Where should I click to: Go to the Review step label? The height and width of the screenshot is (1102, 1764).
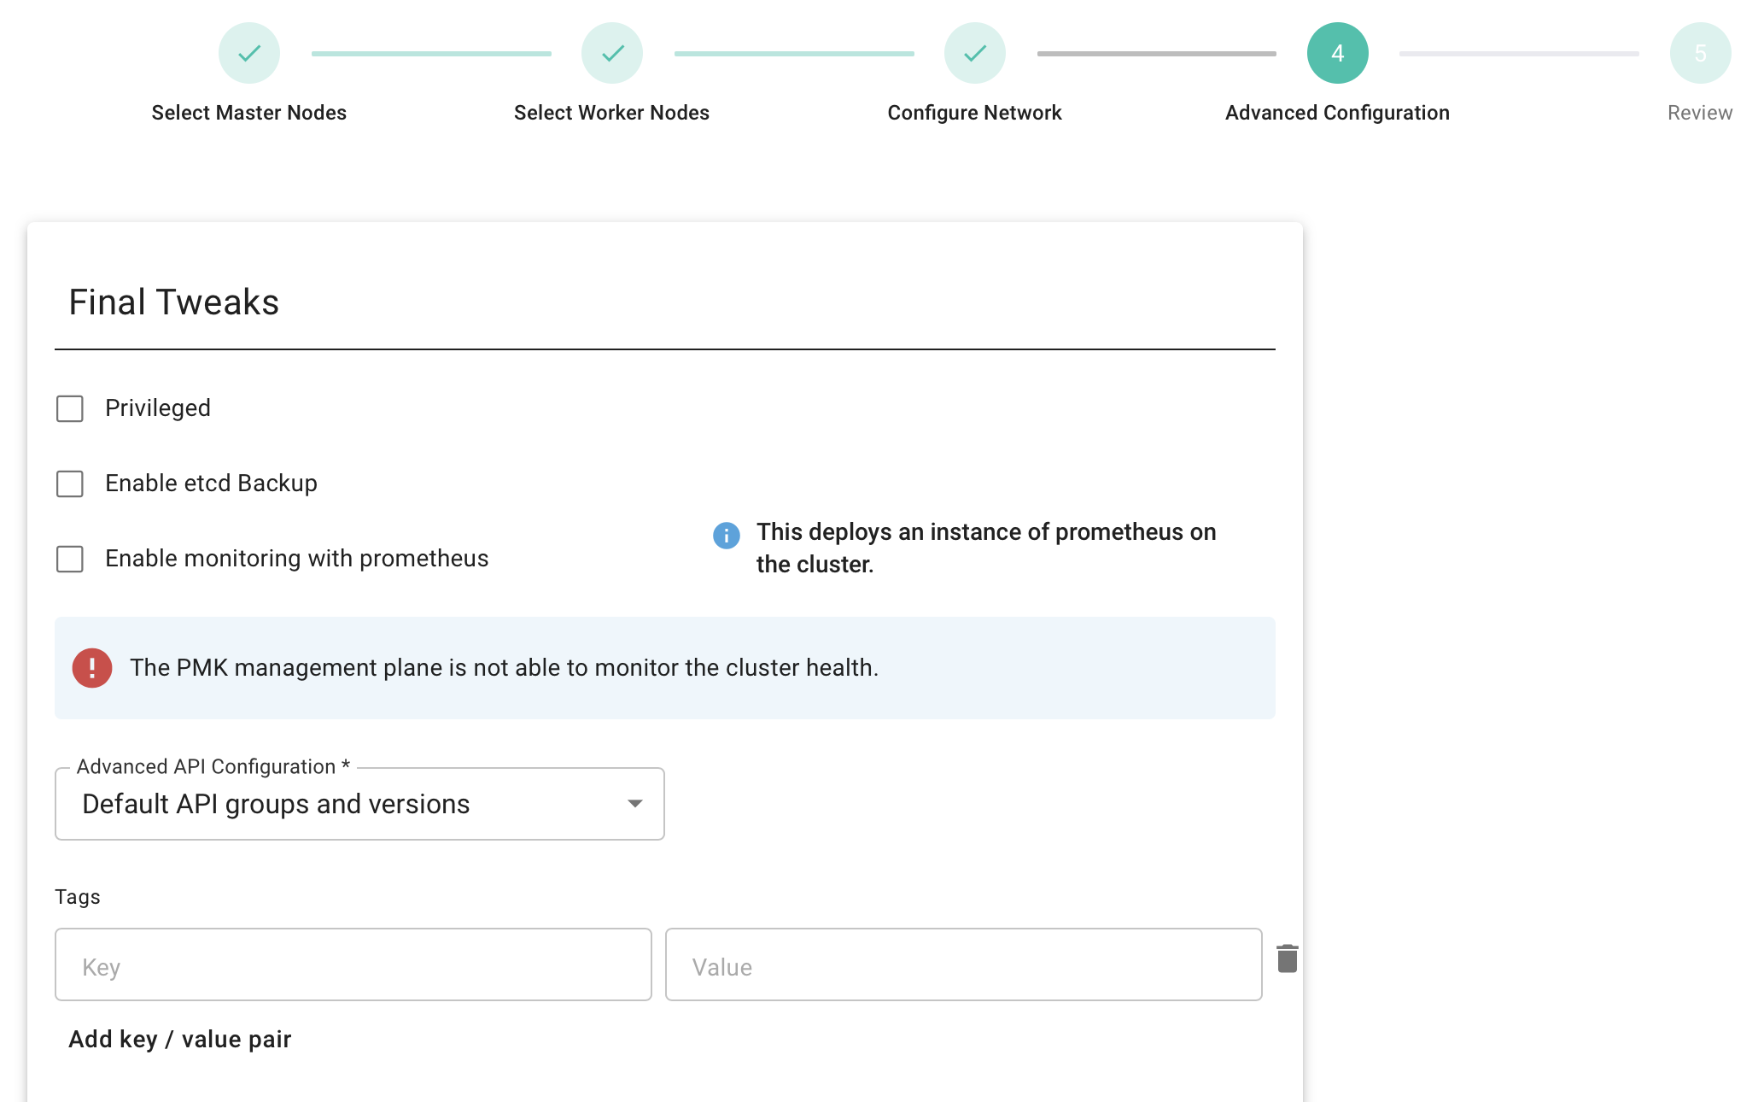1699,113
